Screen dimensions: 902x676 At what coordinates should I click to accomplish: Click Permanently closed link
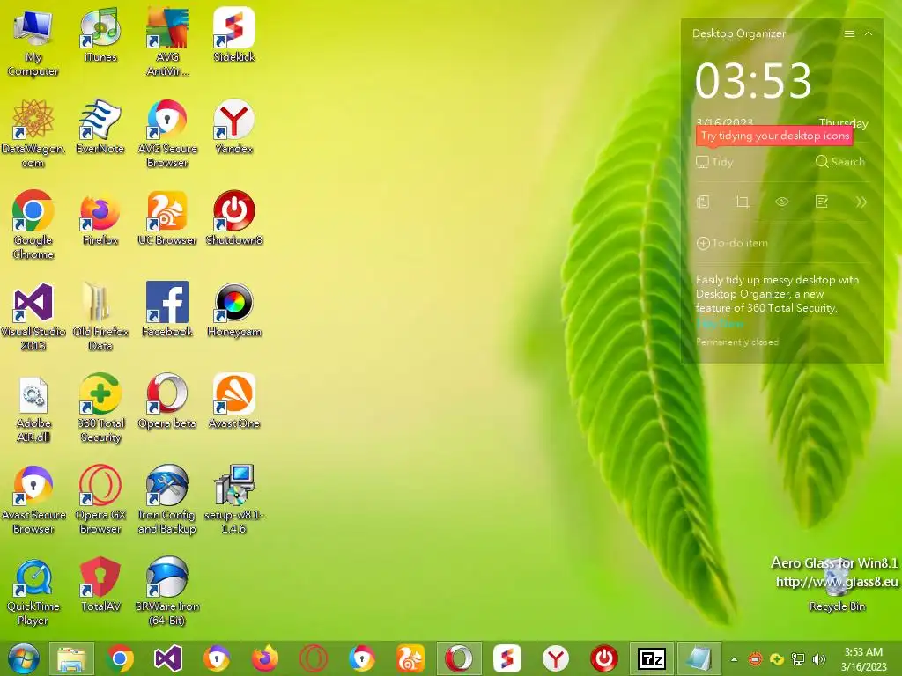tap(737, 342)
